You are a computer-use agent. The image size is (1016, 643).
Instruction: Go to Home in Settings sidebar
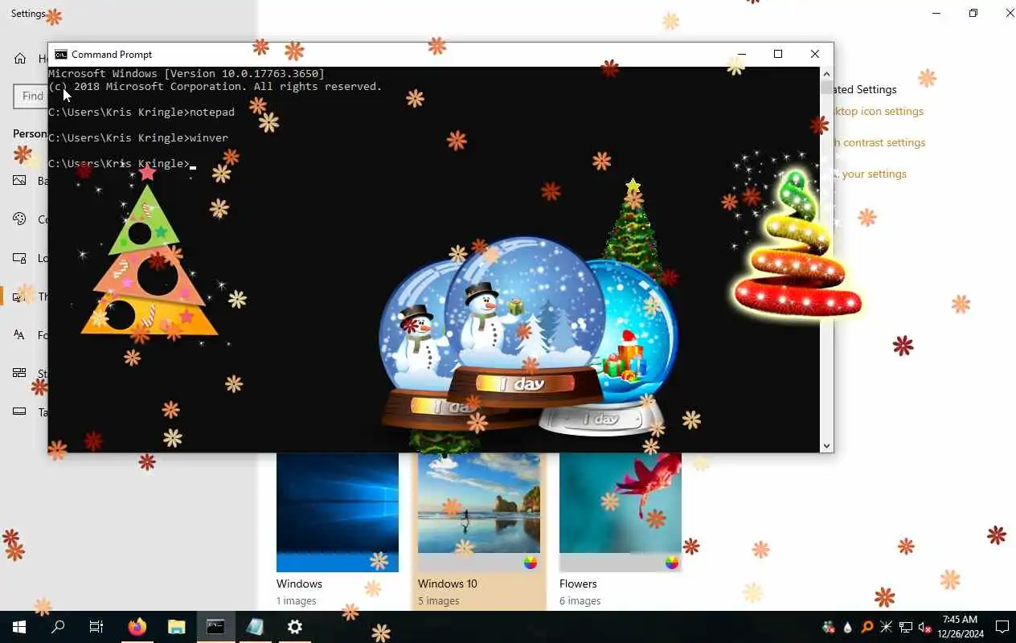click(x=20, y=59)
